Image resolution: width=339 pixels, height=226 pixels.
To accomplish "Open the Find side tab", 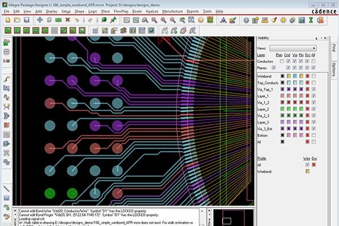I will click(x=334, y=48).
